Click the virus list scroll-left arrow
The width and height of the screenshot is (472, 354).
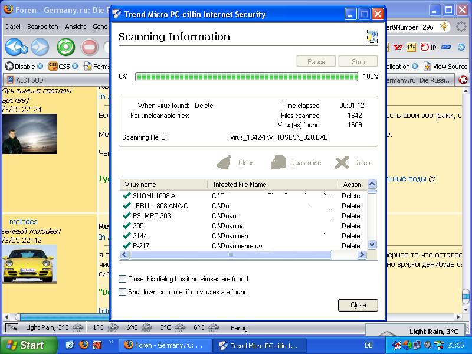[x=124, y=255]
